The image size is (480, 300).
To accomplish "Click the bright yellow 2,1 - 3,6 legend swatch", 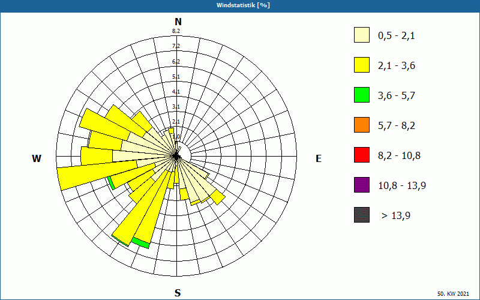I will [362, 65].
